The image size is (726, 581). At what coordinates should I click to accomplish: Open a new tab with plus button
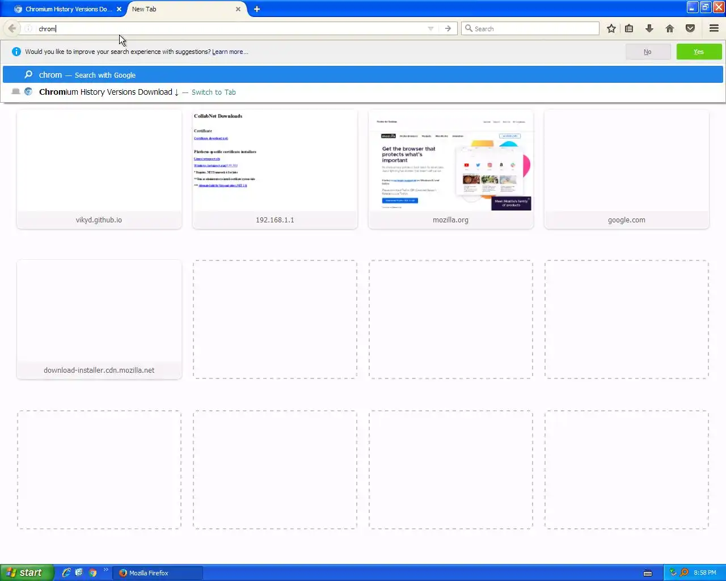click(257, 9)
